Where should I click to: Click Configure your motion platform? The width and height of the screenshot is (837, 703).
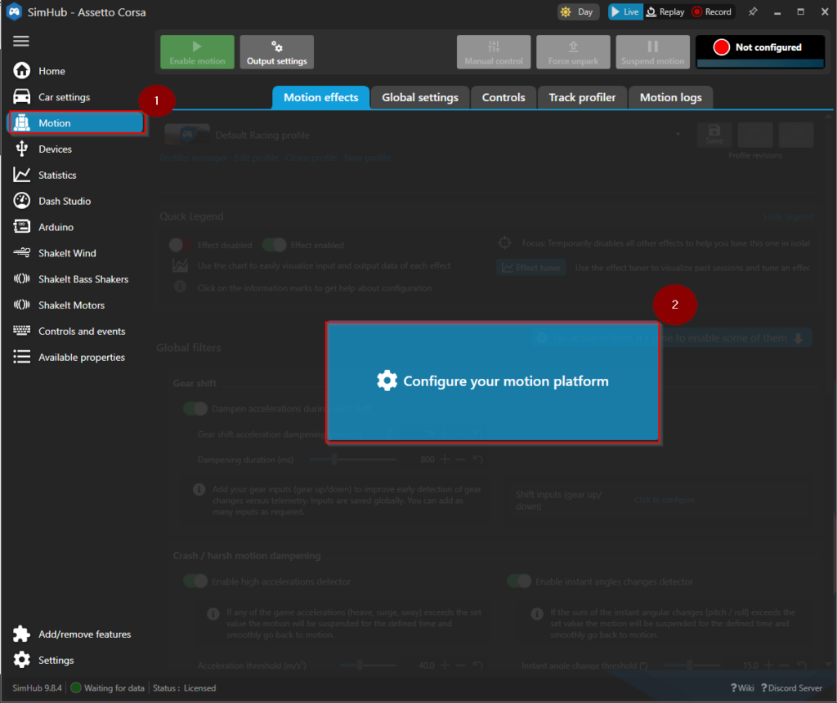[492, 381]
